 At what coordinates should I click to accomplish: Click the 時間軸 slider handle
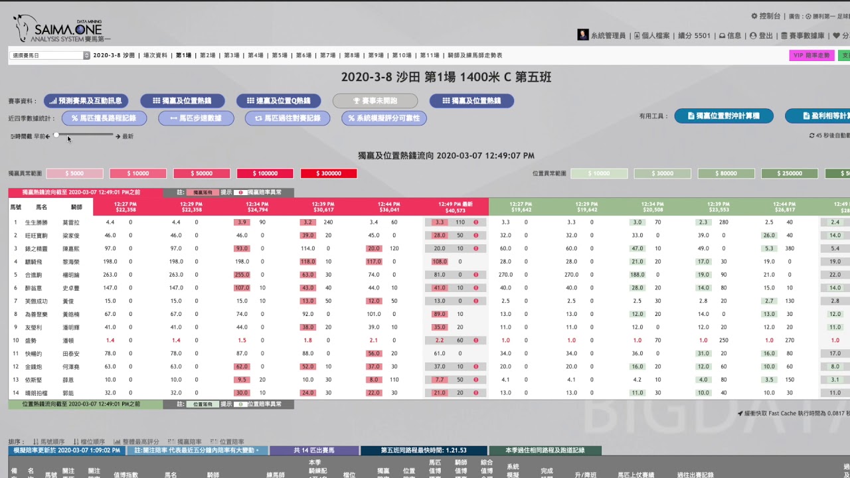(56, 135)
